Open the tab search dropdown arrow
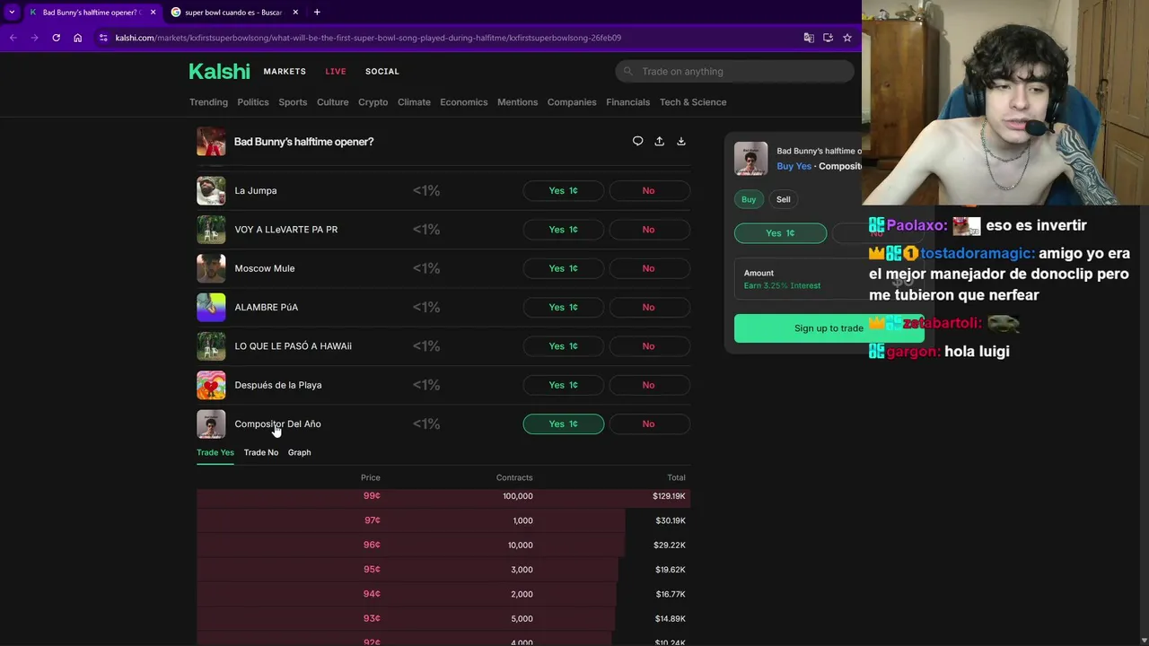Image resolution: width=1149 pixels, height=646 pixels. [12, 12]
